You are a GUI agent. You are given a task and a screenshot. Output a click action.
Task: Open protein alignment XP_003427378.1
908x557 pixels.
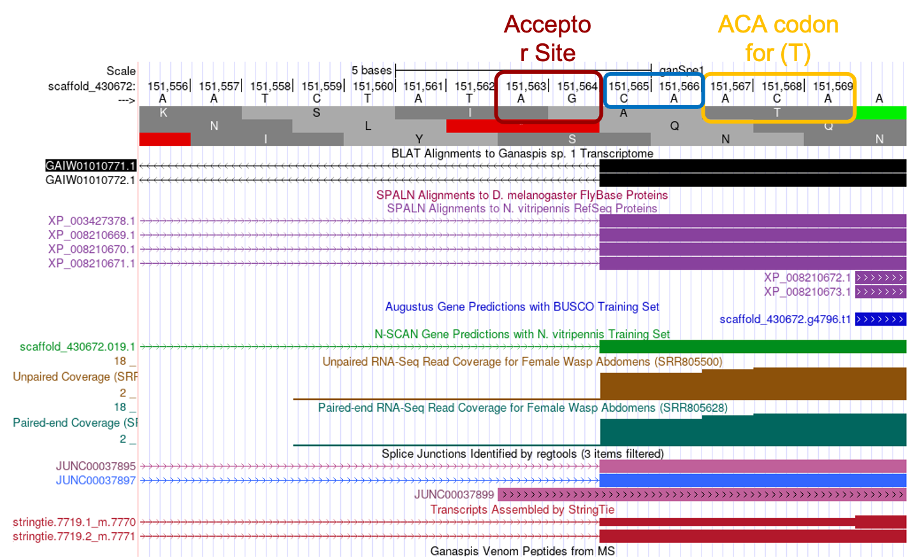tap(92, 221)
